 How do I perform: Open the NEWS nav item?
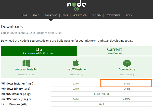point(129,15)
